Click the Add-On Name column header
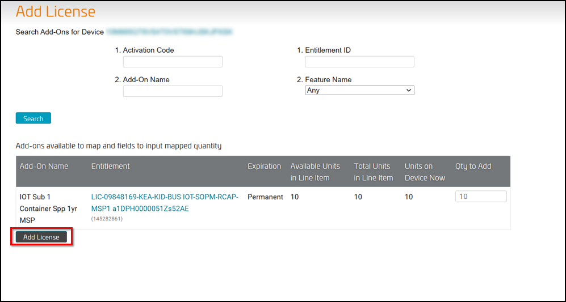Image resolution: width=566 pixels, height=302 pixels. [44, 166]
